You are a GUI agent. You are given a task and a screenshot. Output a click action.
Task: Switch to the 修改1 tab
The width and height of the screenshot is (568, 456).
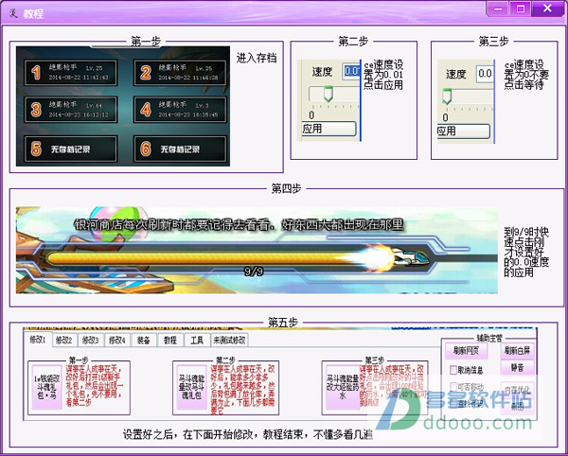38,340
